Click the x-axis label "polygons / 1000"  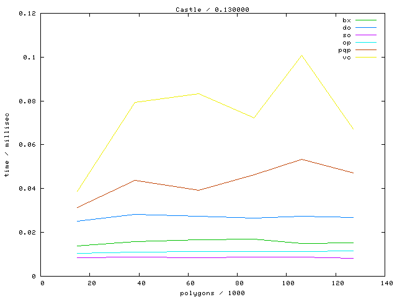pos(213,291)
